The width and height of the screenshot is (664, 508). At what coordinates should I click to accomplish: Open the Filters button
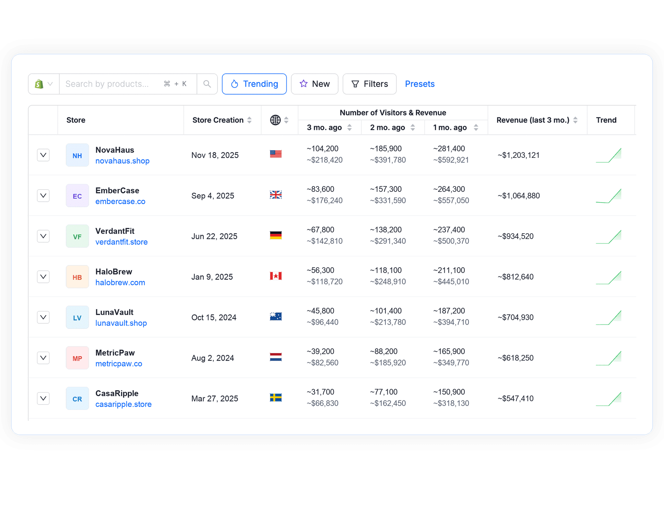370,84
